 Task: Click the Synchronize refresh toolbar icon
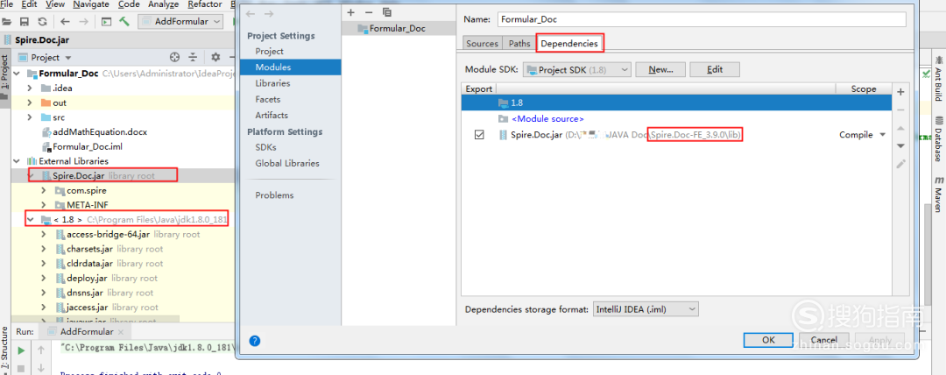[42, 22]
